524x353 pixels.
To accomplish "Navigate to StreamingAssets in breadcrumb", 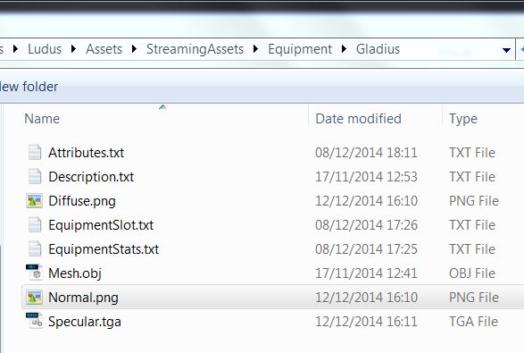I will [195, 49].
